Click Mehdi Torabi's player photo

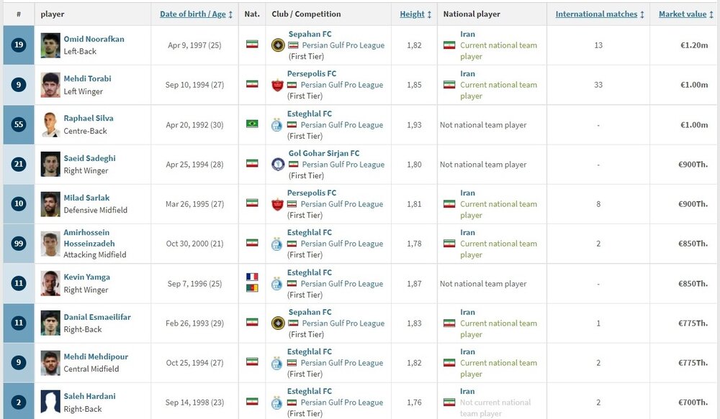[x=50, y=85]
